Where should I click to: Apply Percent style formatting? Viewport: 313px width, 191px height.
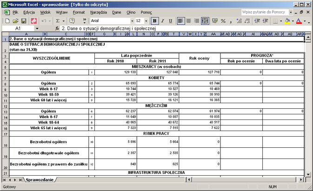click(224, 21)
